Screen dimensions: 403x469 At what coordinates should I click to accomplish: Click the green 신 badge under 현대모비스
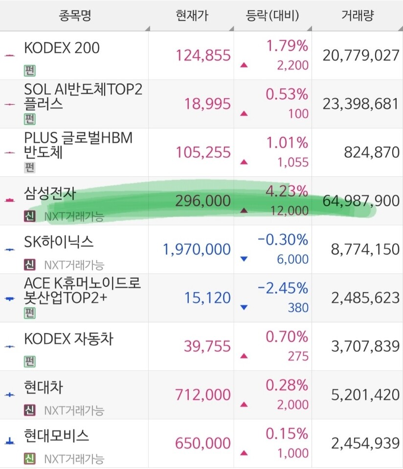[30, 458]
